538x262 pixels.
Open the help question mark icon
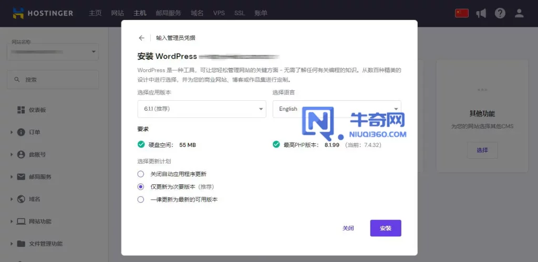pos(500,13)
